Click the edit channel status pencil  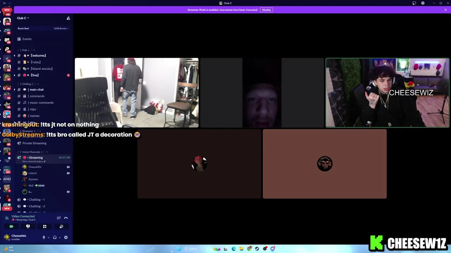tap(44, 162)
